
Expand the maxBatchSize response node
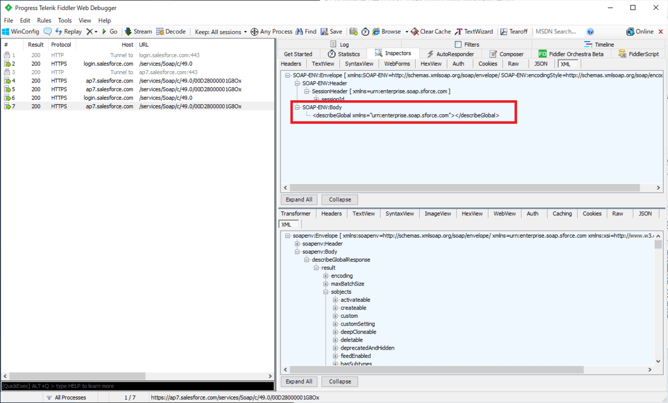326,284
